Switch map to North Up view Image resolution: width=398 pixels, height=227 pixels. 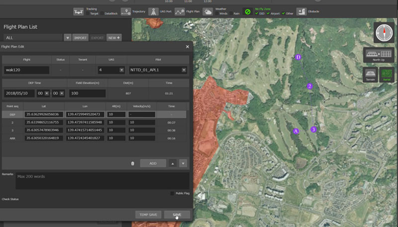click(378, 56)
